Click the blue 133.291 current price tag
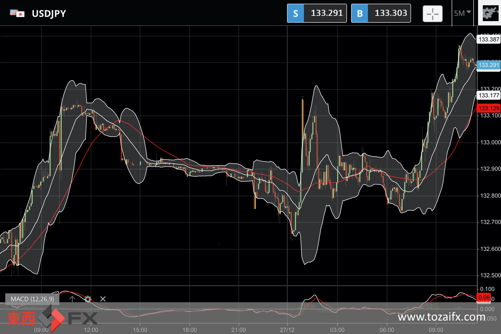The image size is (501, 334). 489,65
